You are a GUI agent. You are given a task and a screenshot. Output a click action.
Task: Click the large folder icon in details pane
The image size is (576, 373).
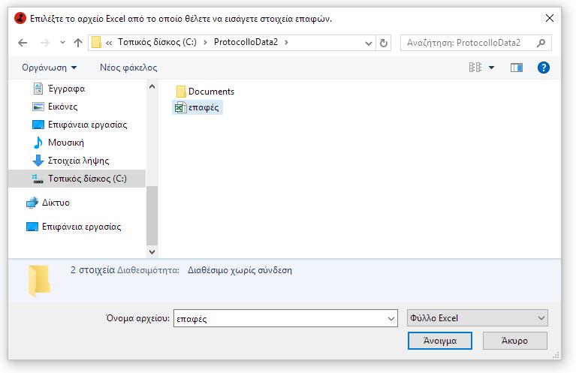[x=39, y=280]
